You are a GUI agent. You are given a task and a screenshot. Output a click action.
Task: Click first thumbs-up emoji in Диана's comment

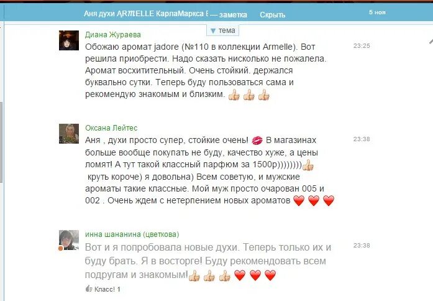234,95
